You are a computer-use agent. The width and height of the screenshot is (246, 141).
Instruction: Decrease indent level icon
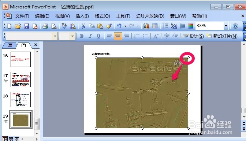tap(167, 36)
